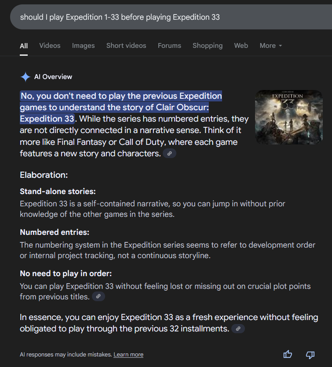The height and width of the screenshot is (367, 332).
Task: Click the AI Overview sparkle icon
Action: 26,77
